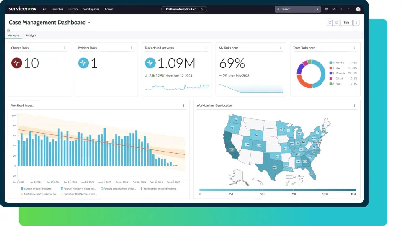Screen dimensions: 402x226
Task: Open Workload per Geo-location widget menu
Action: [354, 105]
